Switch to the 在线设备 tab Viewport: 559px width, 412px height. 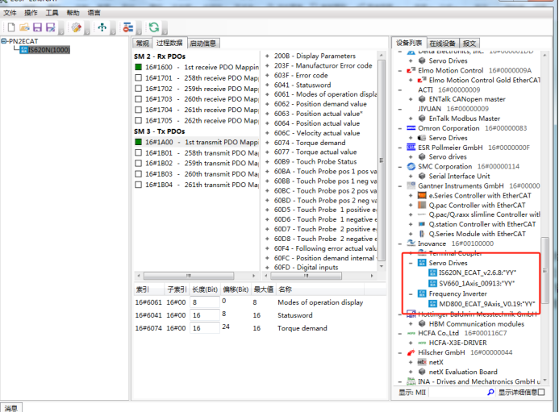click(x=442, y=43)
